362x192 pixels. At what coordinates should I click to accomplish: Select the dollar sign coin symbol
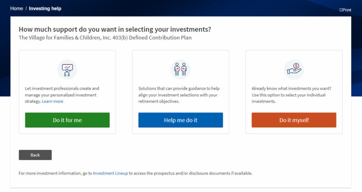point(296,65)
